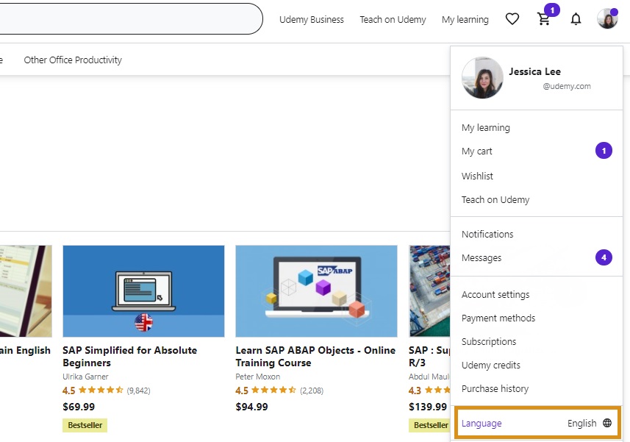Open Purchase history
This screenshot has height=442, width=630.
click(x=495, y=388)
